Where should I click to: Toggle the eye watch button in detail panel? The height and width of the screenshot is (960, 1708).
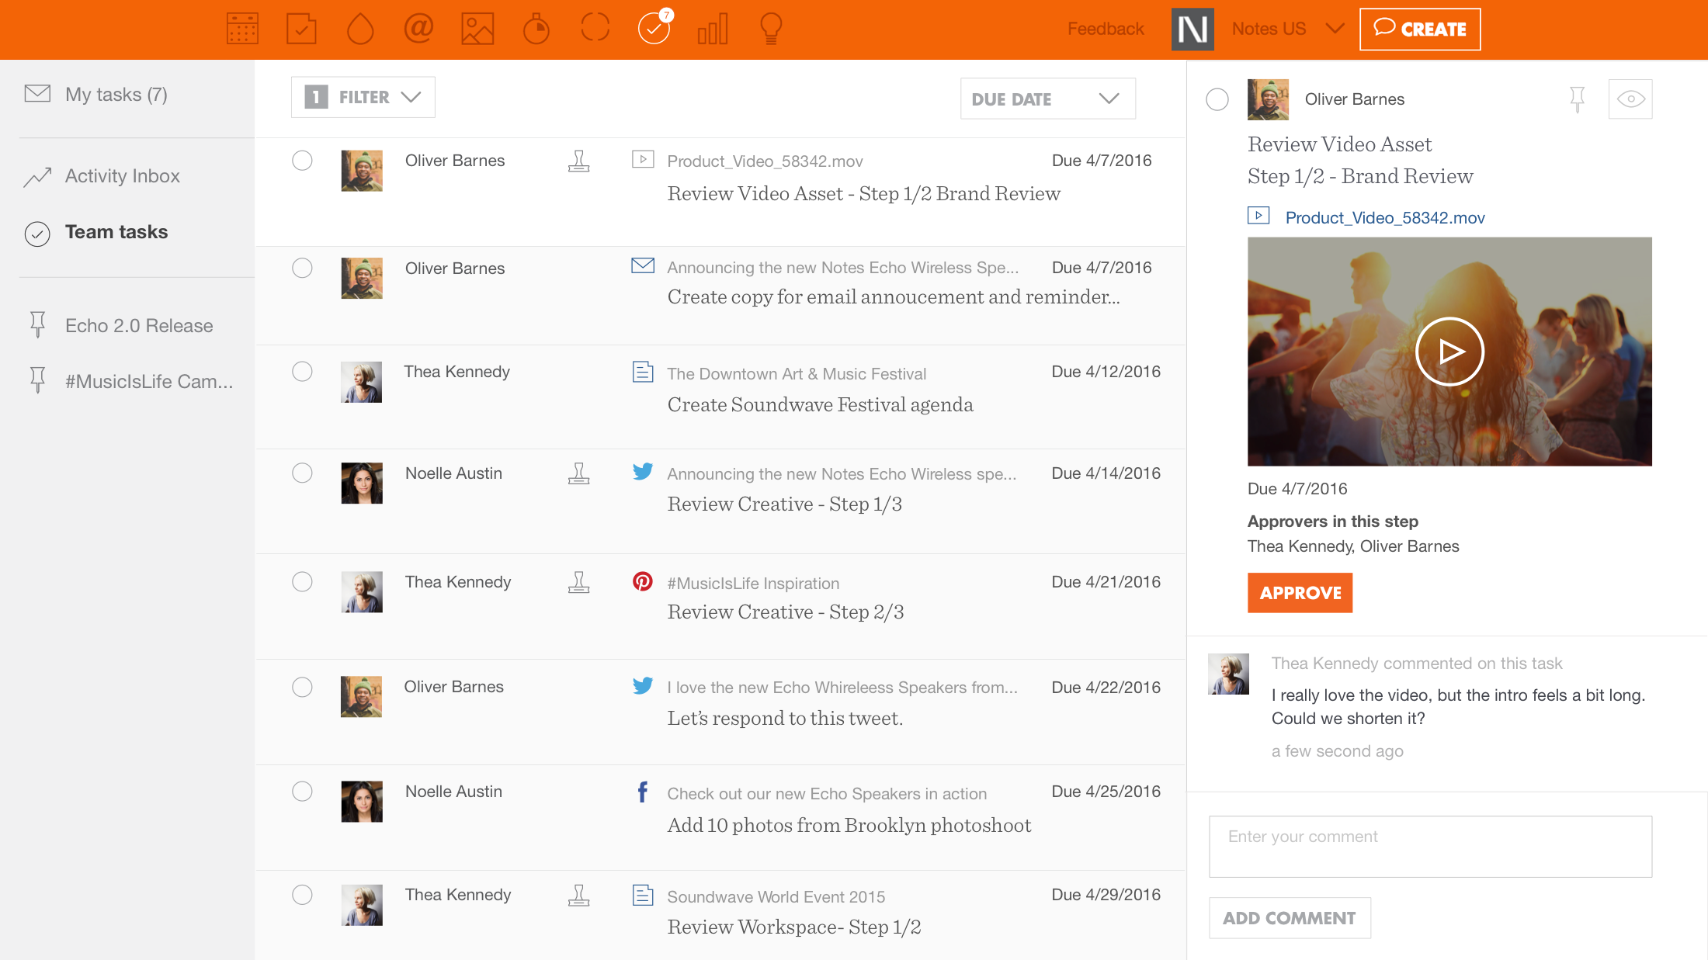(x=1630, y=99)
